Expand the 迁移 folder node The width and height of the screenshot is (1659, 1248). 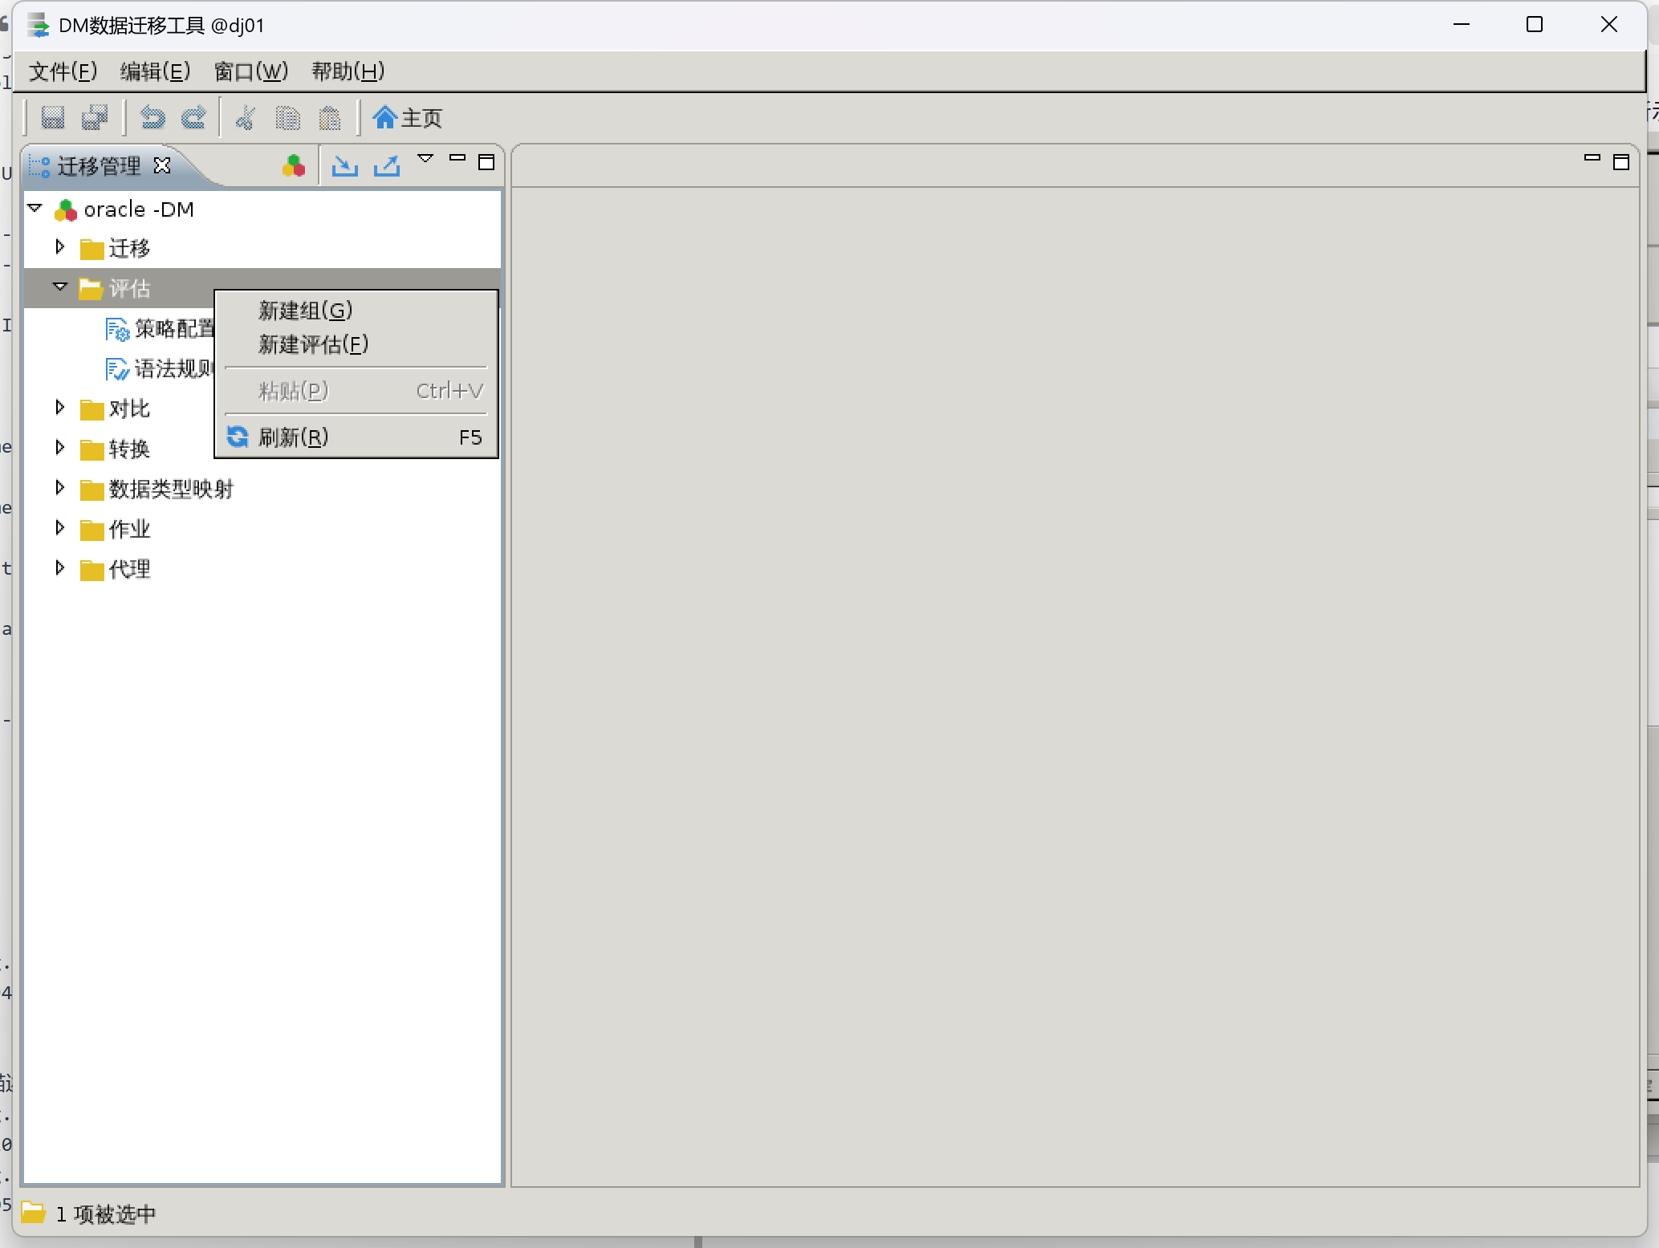(x=60, y=247)
